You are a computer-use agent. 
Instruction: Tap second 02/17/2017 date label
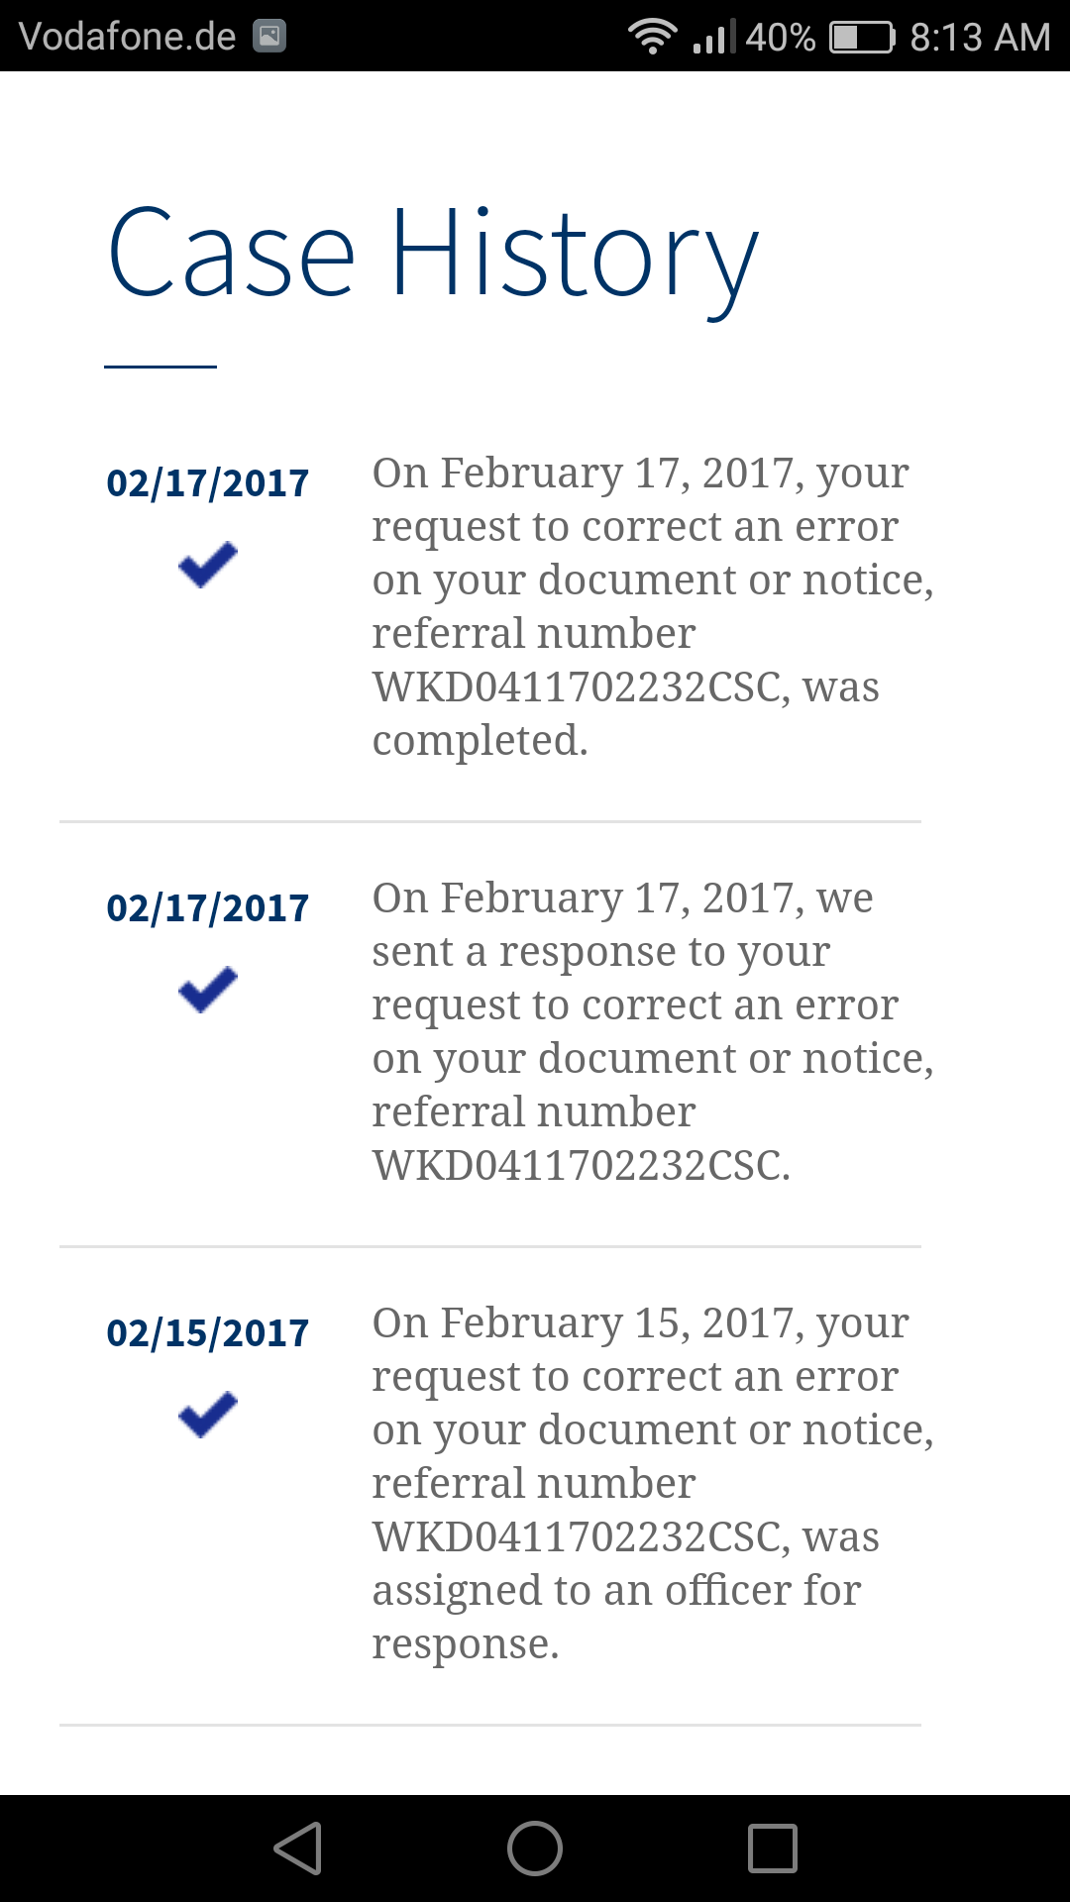pos(208,908)
